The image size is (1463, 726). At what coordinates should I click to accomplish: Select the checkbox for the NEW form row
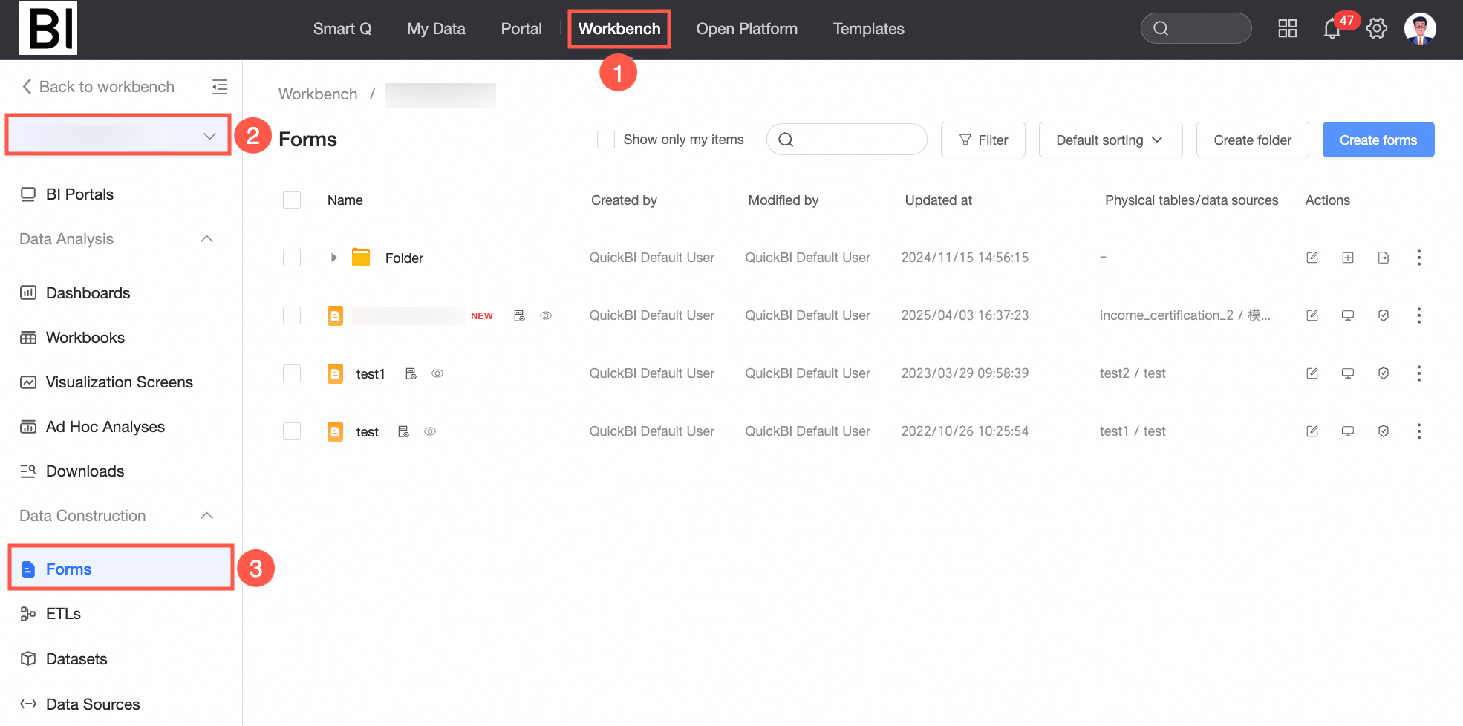click(x=292, y=315)
